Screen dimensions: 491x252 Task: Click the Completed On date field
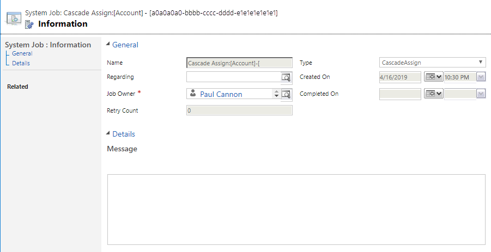tap(400, 94)
